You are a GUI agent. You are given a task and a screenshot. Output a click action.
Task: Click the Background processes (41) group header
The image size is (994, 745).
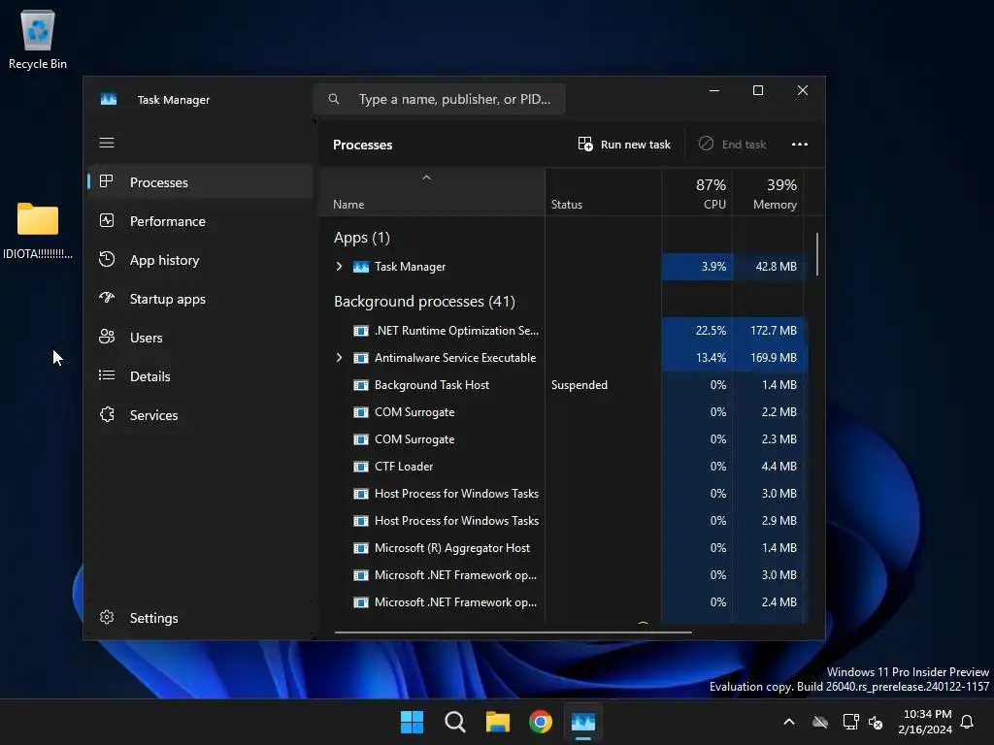pyautogui.click(x=424, y=302)
